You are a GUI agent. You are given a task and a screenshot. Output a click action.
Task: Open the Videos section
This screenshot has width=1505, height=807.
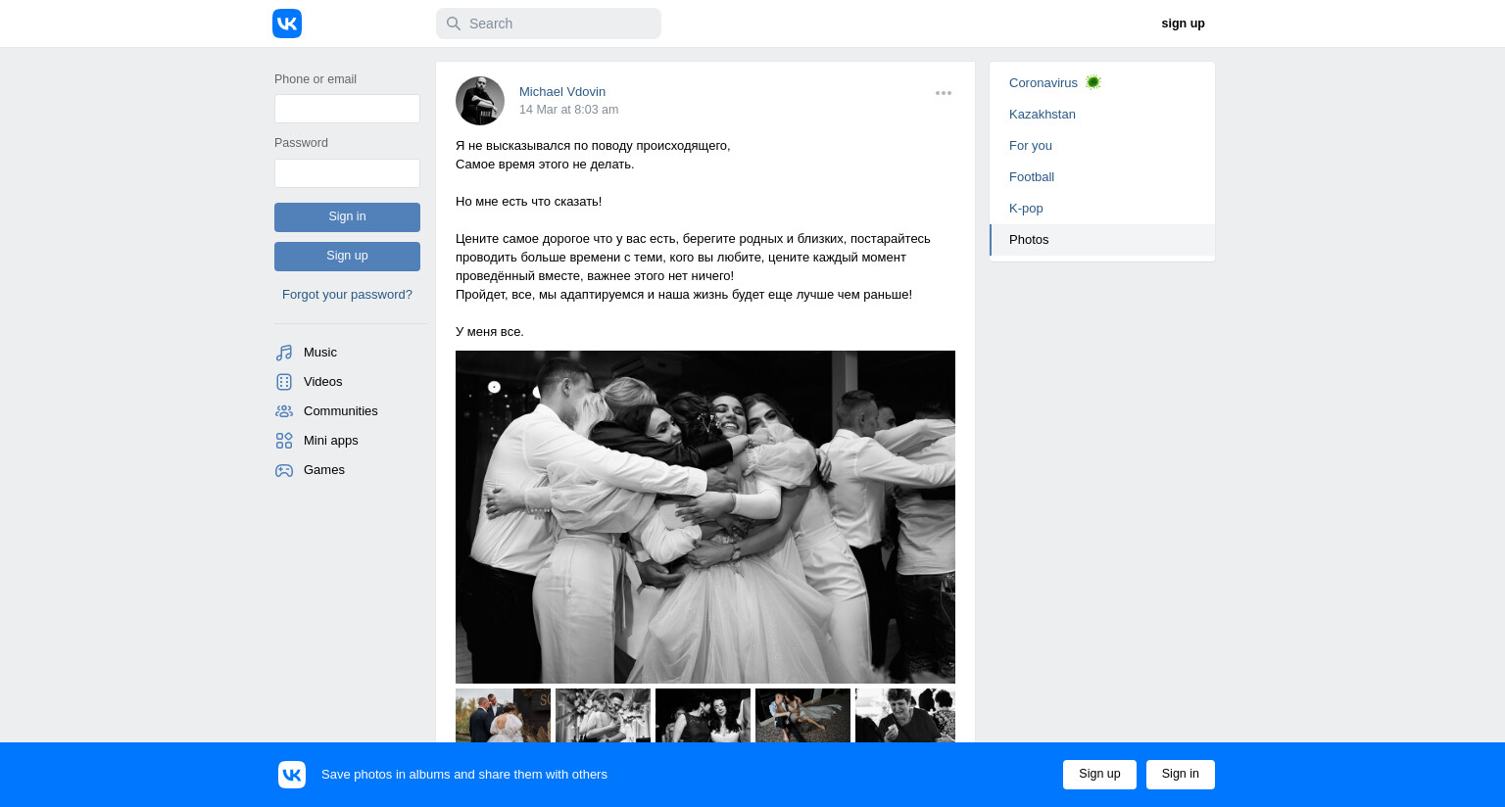[x=323, y=382]
